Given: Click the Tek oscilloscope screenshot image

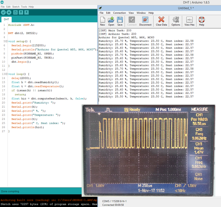Looking at the screenshot, I should pyautogui.click(x=148, y=151).
